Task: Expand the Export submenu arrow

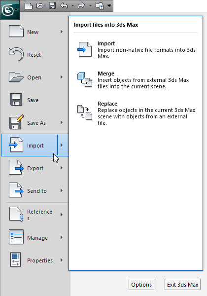Action: click(x=62, y=168)
